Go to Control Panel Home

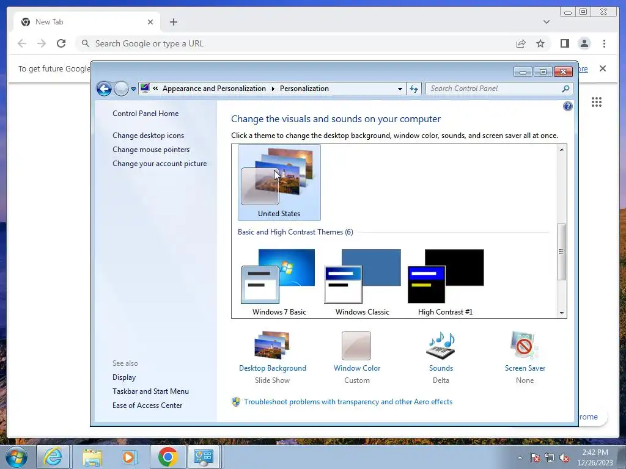tap(145, 113)
